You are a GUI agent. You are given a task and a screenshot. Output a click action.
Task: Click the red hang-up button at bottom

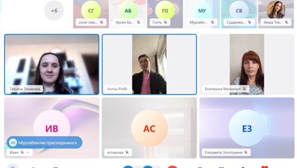(172, 167)
